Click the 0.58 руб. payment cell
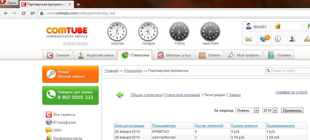Image resolution: width=310 pixels, height=140 pixels. click(248, 137)
